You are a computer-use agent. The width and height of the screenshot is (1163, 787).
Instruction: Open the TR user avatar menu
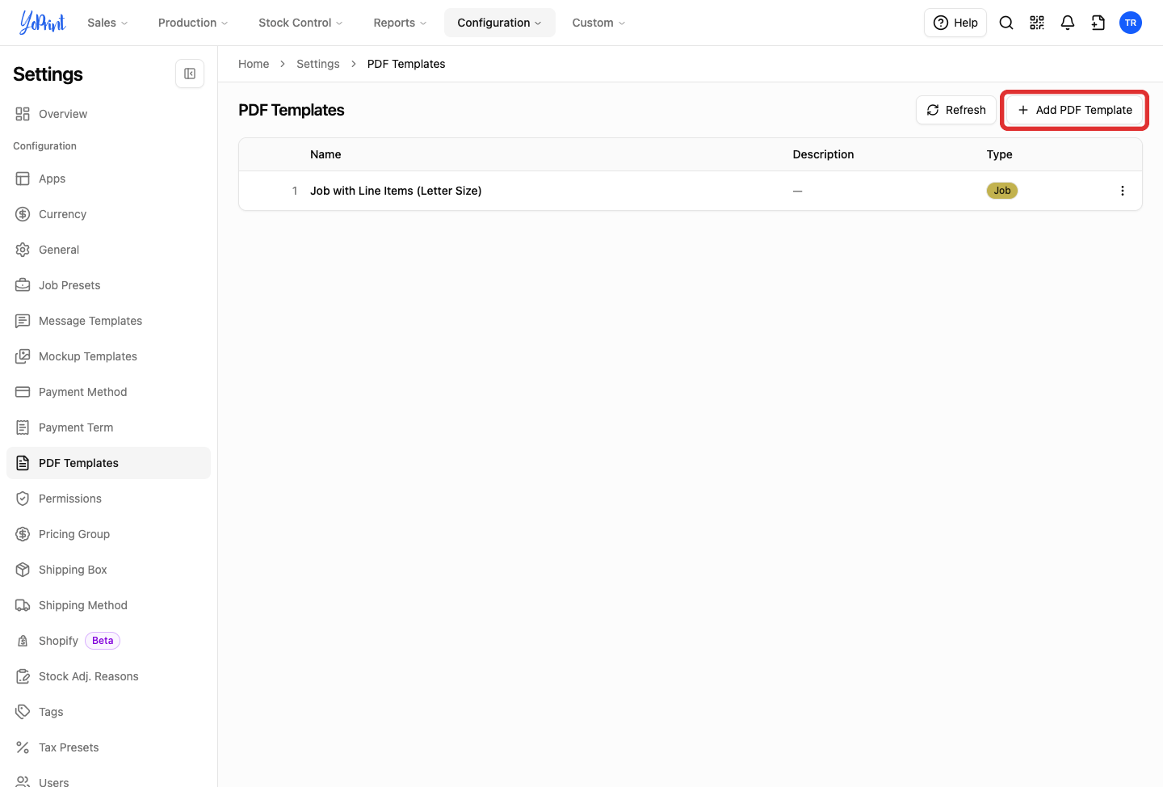pos(1131,23)
